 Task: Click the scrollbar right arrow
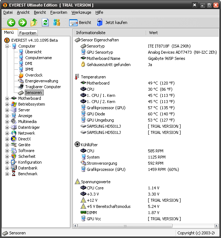pos(216,226)
